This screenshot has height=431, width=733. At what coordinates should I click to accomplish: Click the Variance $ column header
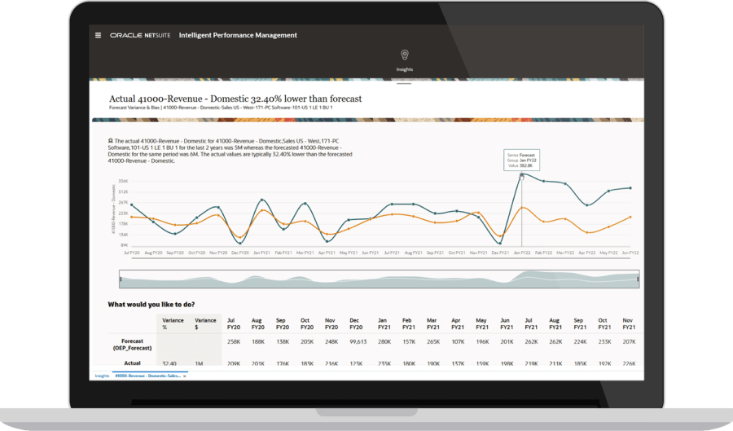pos(205,324)
